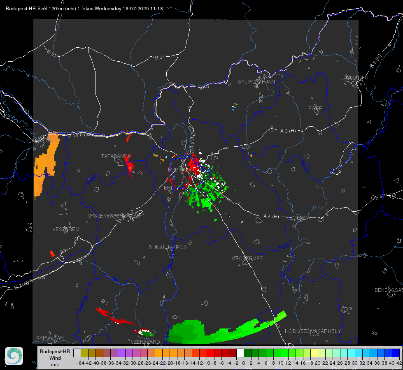This screenshot has width=403, height=370.
Task: Click the DUNAÚJVÁROS city label
Action: click(x=168, y=247)
